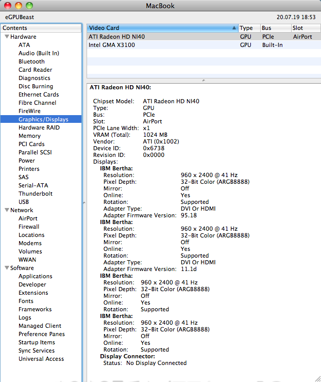The image size is (321, 382).
Task: Click the 20.07.19 18:53 timestamp
Action: [x=296, y=17]
